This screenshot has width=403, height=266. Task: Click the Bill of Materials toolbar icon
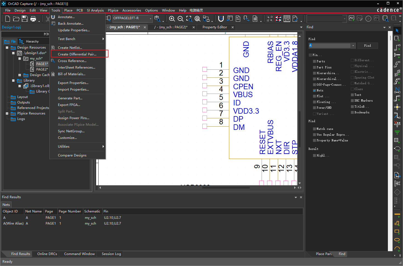pos(255,19)
